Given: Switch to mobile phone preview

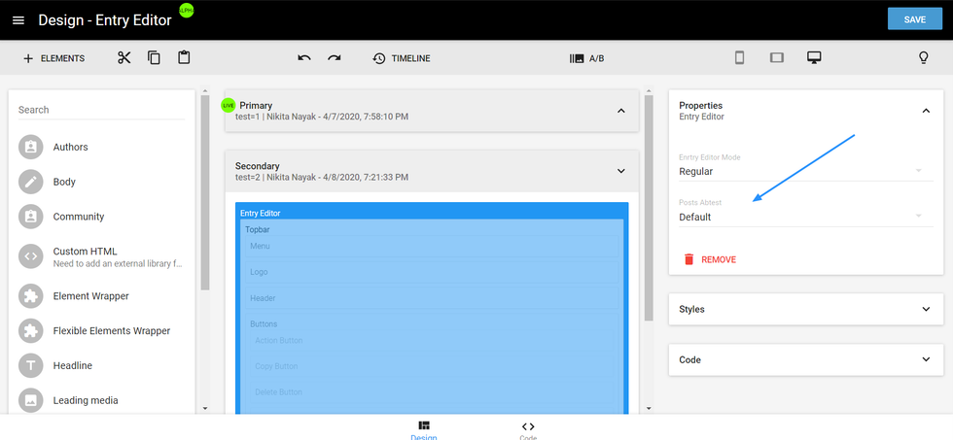Looking at the screenshot, I should coord(739,58).
